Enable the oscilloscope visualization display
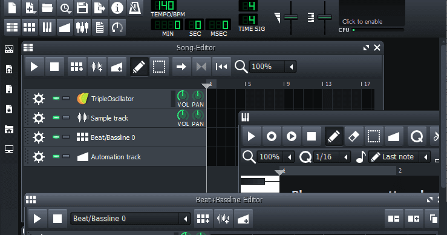 click(x=372, y=13)
